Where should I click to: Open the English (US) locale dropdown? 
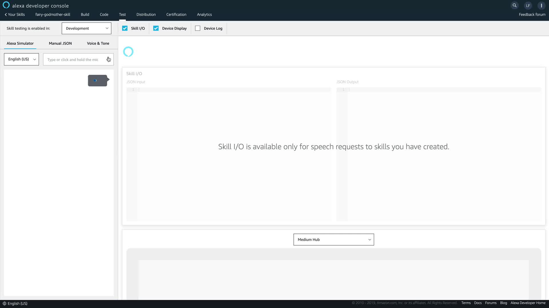(x=21, y=59)
